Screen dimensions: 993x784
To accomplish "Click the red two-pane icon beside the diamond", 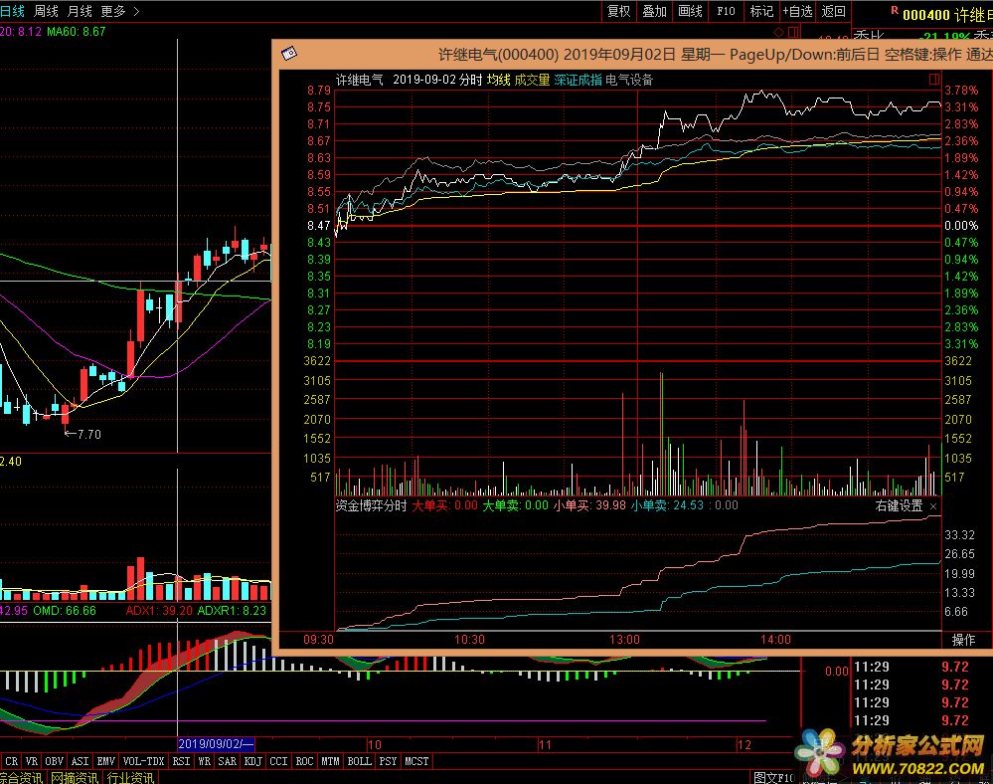I will tap(793, 32).
